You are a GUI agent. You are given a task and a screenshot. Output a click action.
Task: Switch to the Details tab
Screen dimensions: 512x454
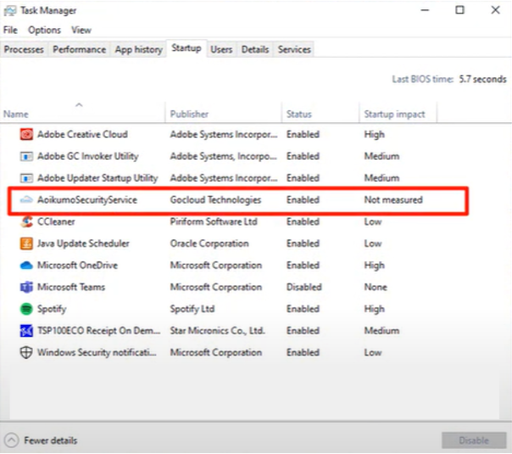[255, 50]
